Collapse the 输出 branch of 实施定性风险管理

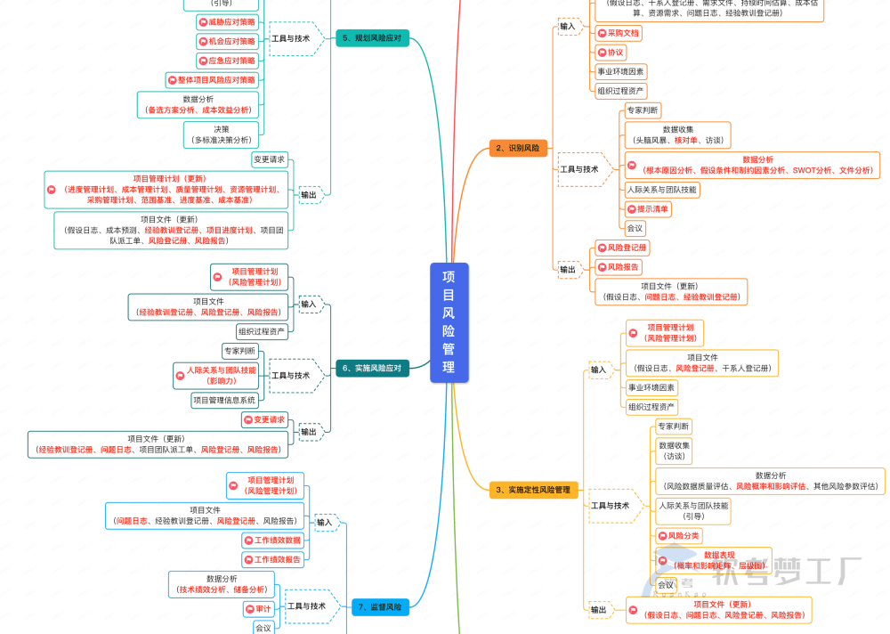coord(600,612)
